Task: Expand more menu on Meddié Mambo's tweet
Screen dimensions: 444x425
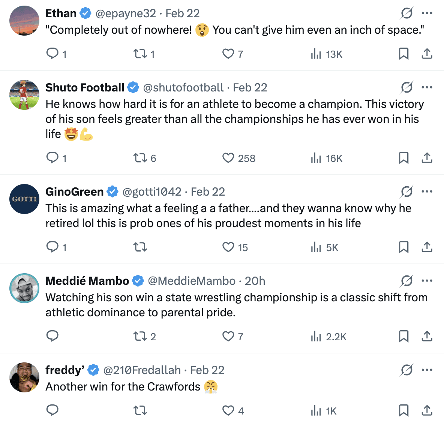Action: pos(427,281)
